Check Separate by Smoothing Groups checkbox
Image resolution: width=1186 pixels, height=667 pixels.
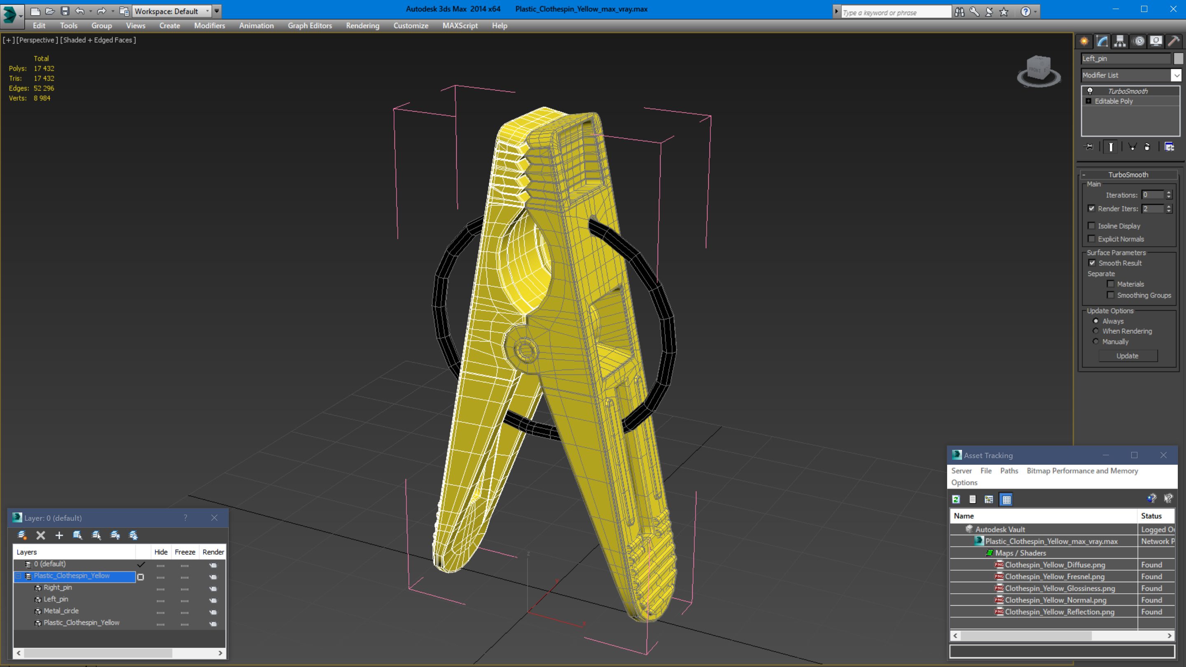(x=1111, y=295)
